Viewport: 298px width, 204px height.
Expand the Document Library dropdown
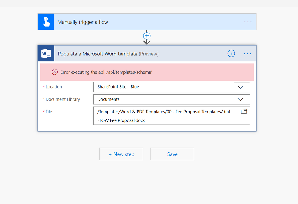tap(240, 99)
